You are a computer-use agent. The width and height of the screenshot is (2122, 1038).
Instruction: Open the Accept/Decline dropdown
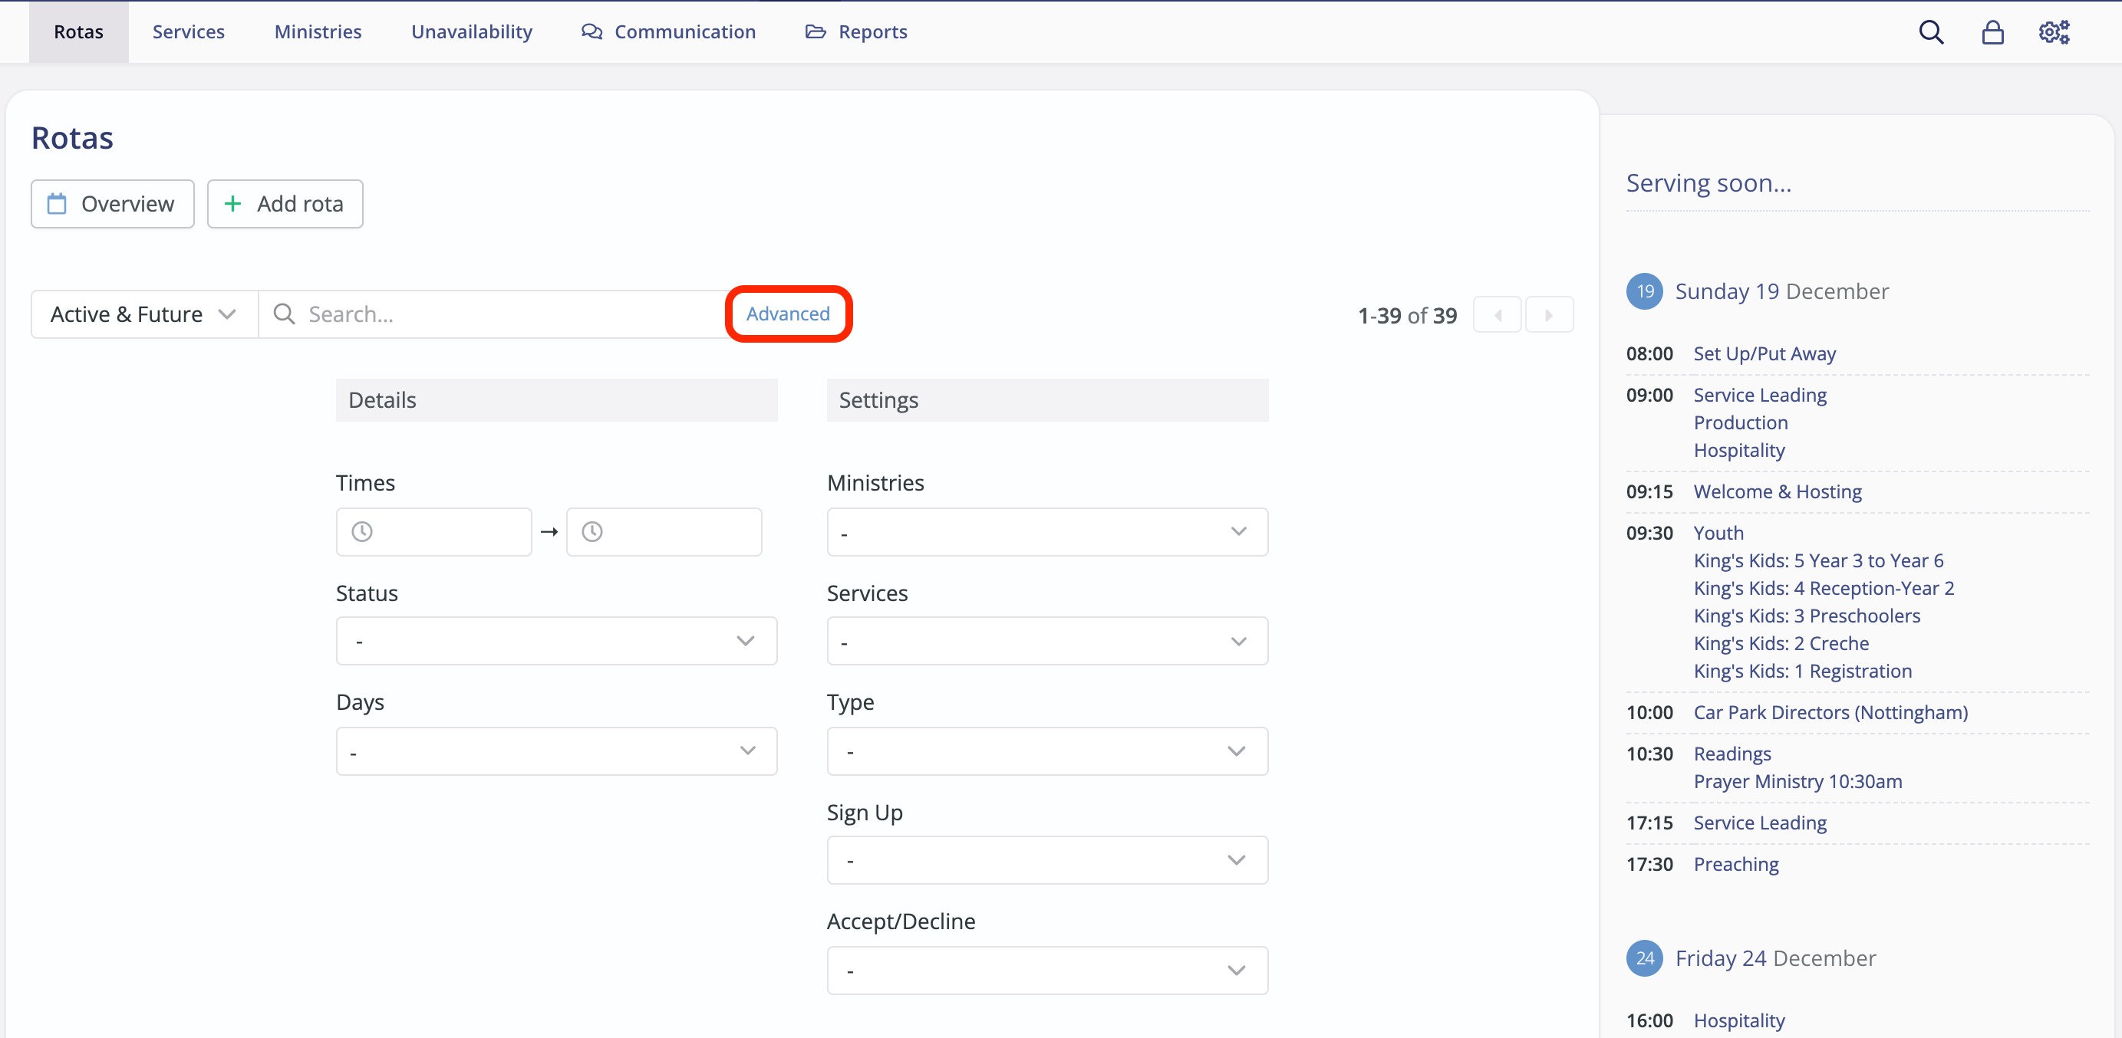click(1046, 971)
